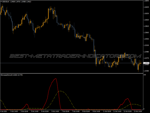Click the 6 Oct 02:00 time label
The height and width of the screenshot is (113, 150).
(45, 111)
